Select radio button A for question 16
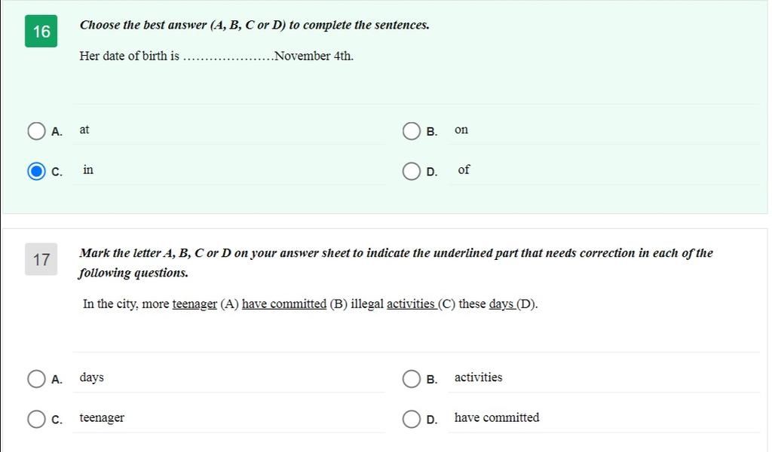 coord(36,131)
